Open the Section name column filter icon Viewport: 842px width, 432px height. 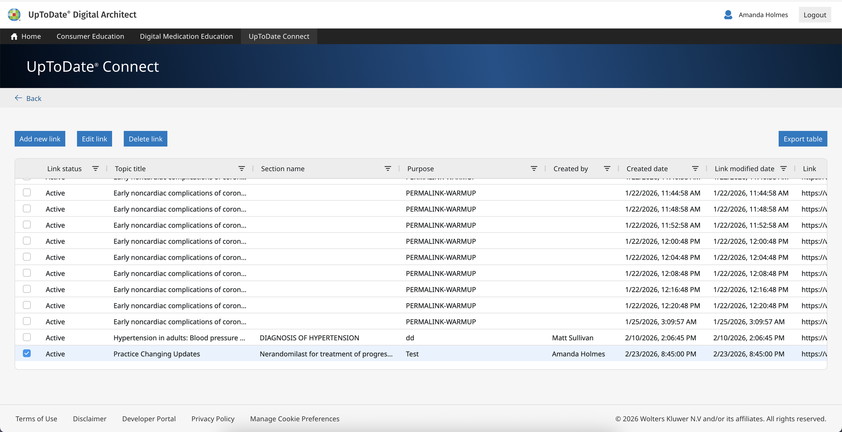point(388,168)
